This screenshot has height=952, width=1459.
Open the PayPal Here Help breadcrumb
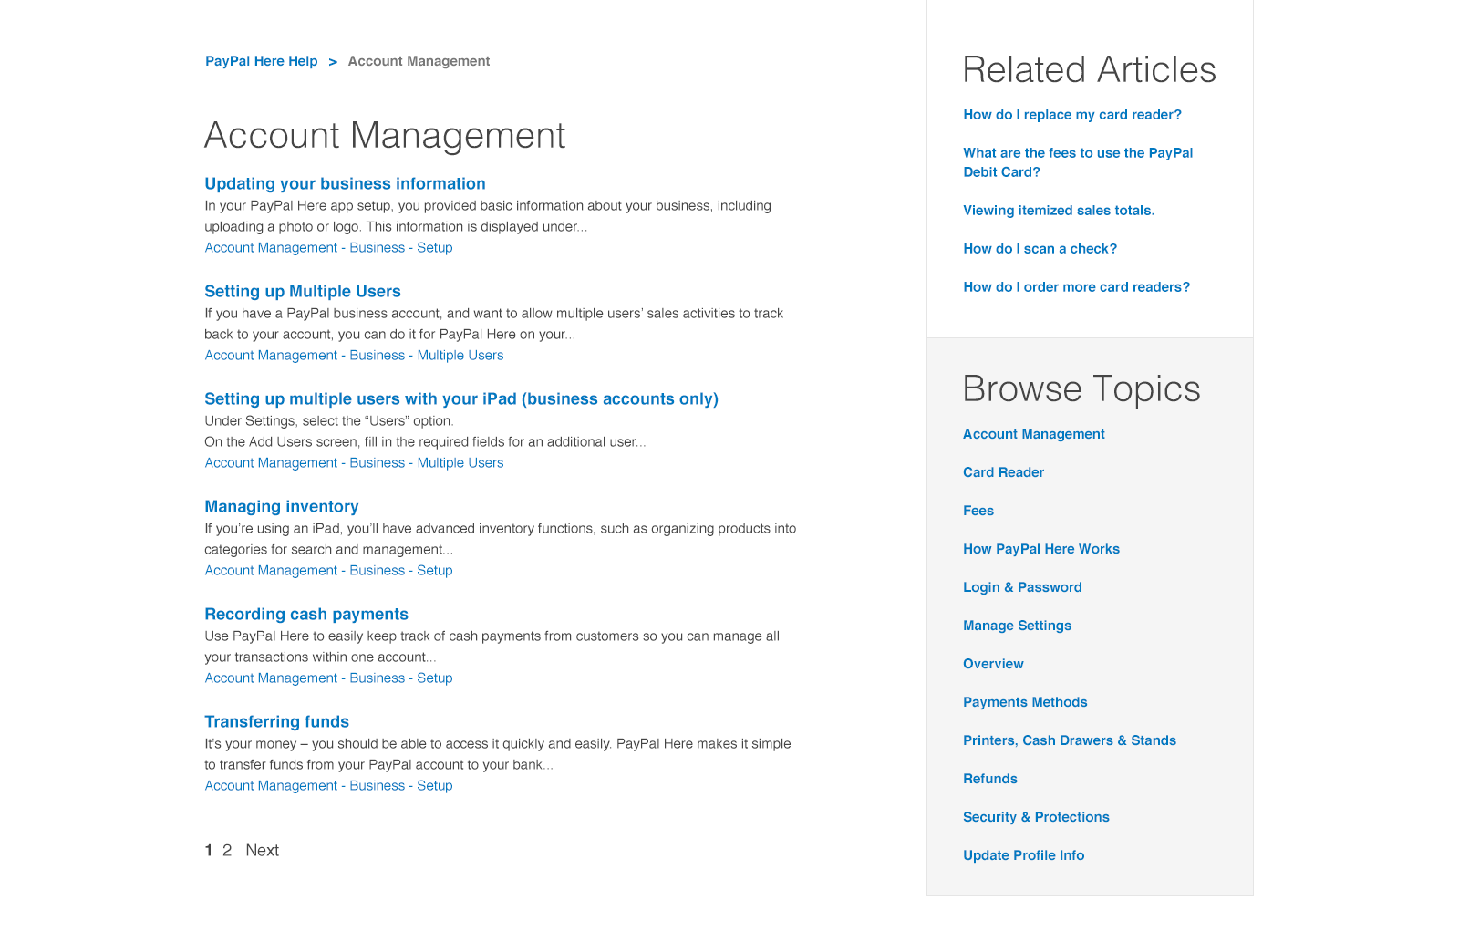click(x=261, y=61)
